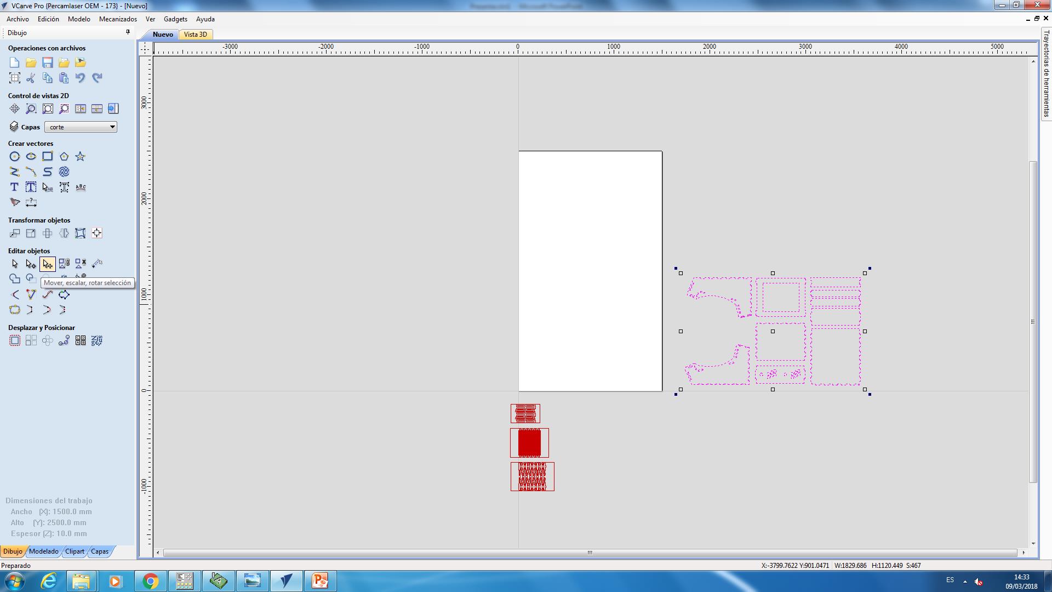Click the Cut scissors icon
The image size is (1052, 592).
pyautogui.click(x=31, y=78)
